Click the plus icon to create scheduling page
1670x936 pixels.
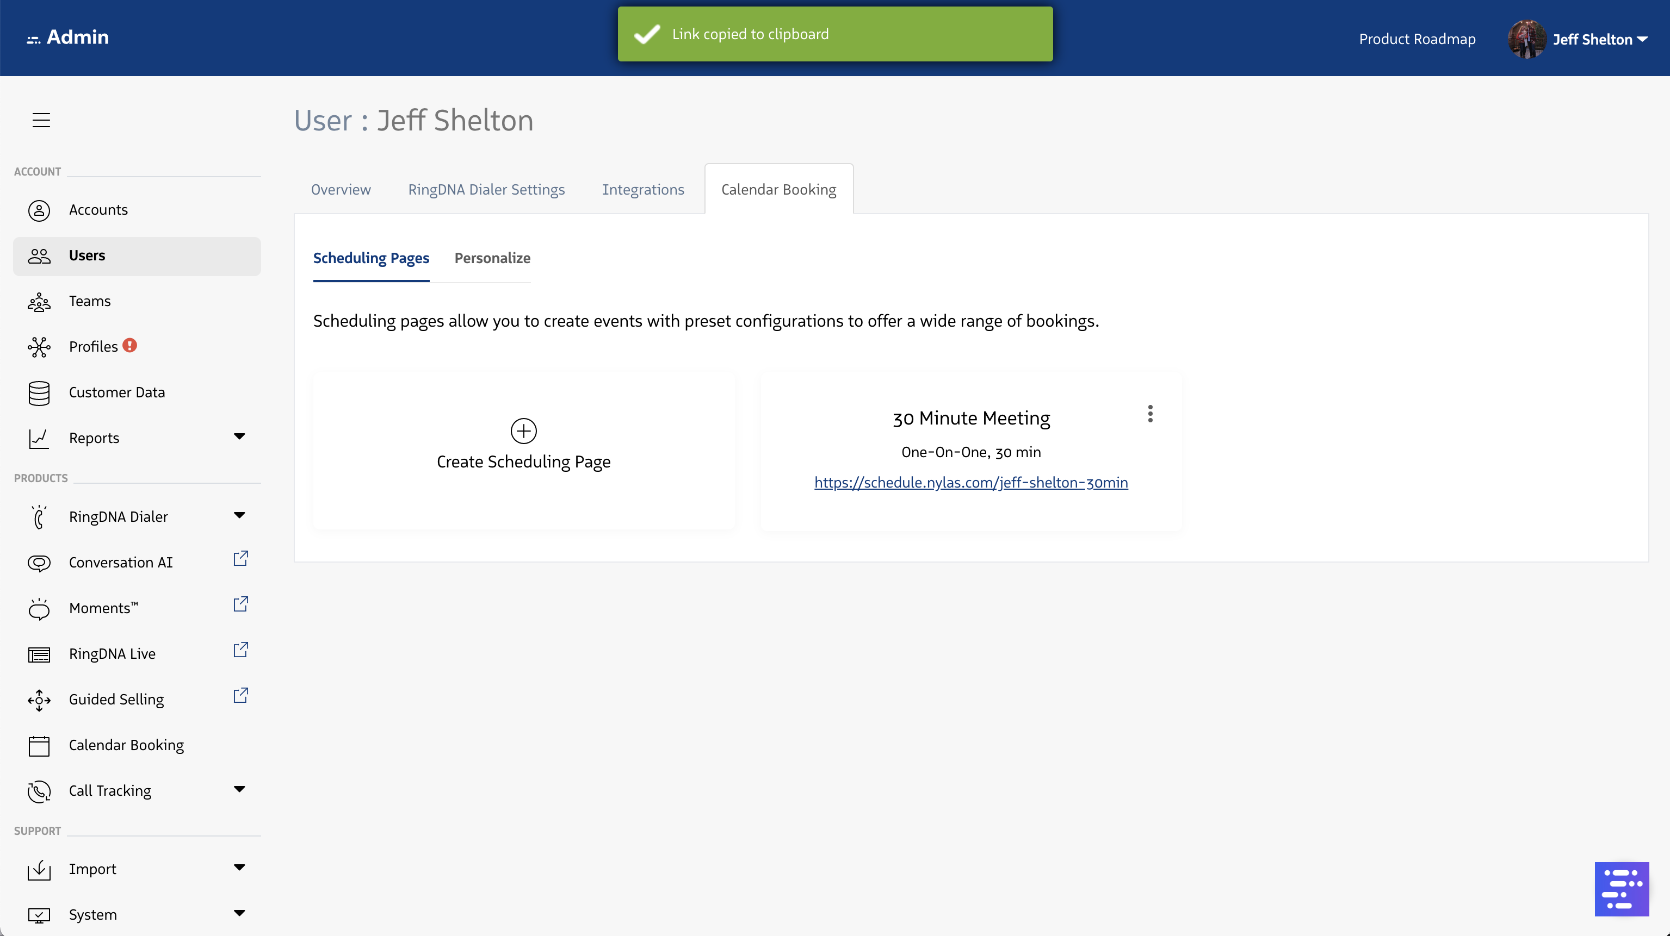(523, 430)
